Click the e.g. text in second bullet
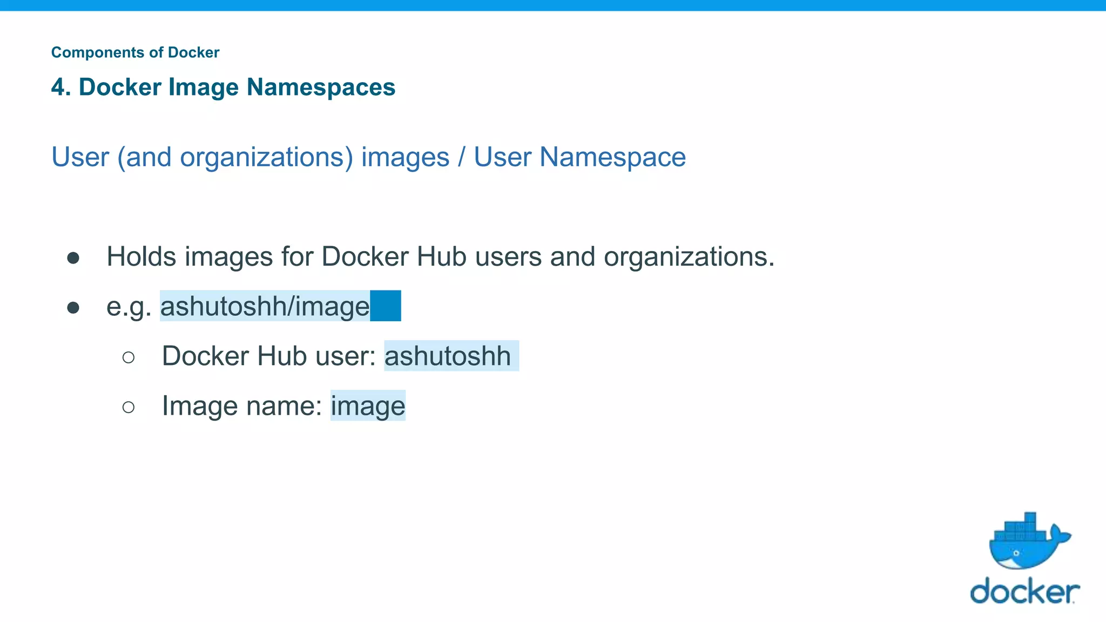Screen dimensions: 1106x622 click(x=129, y=307)
